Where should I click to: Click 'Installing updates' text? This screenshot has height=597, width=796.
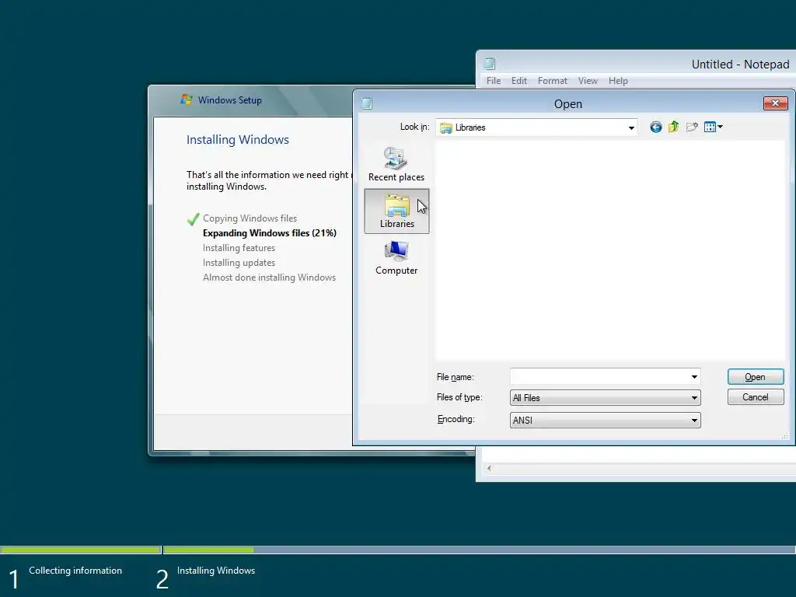point(239,263)
